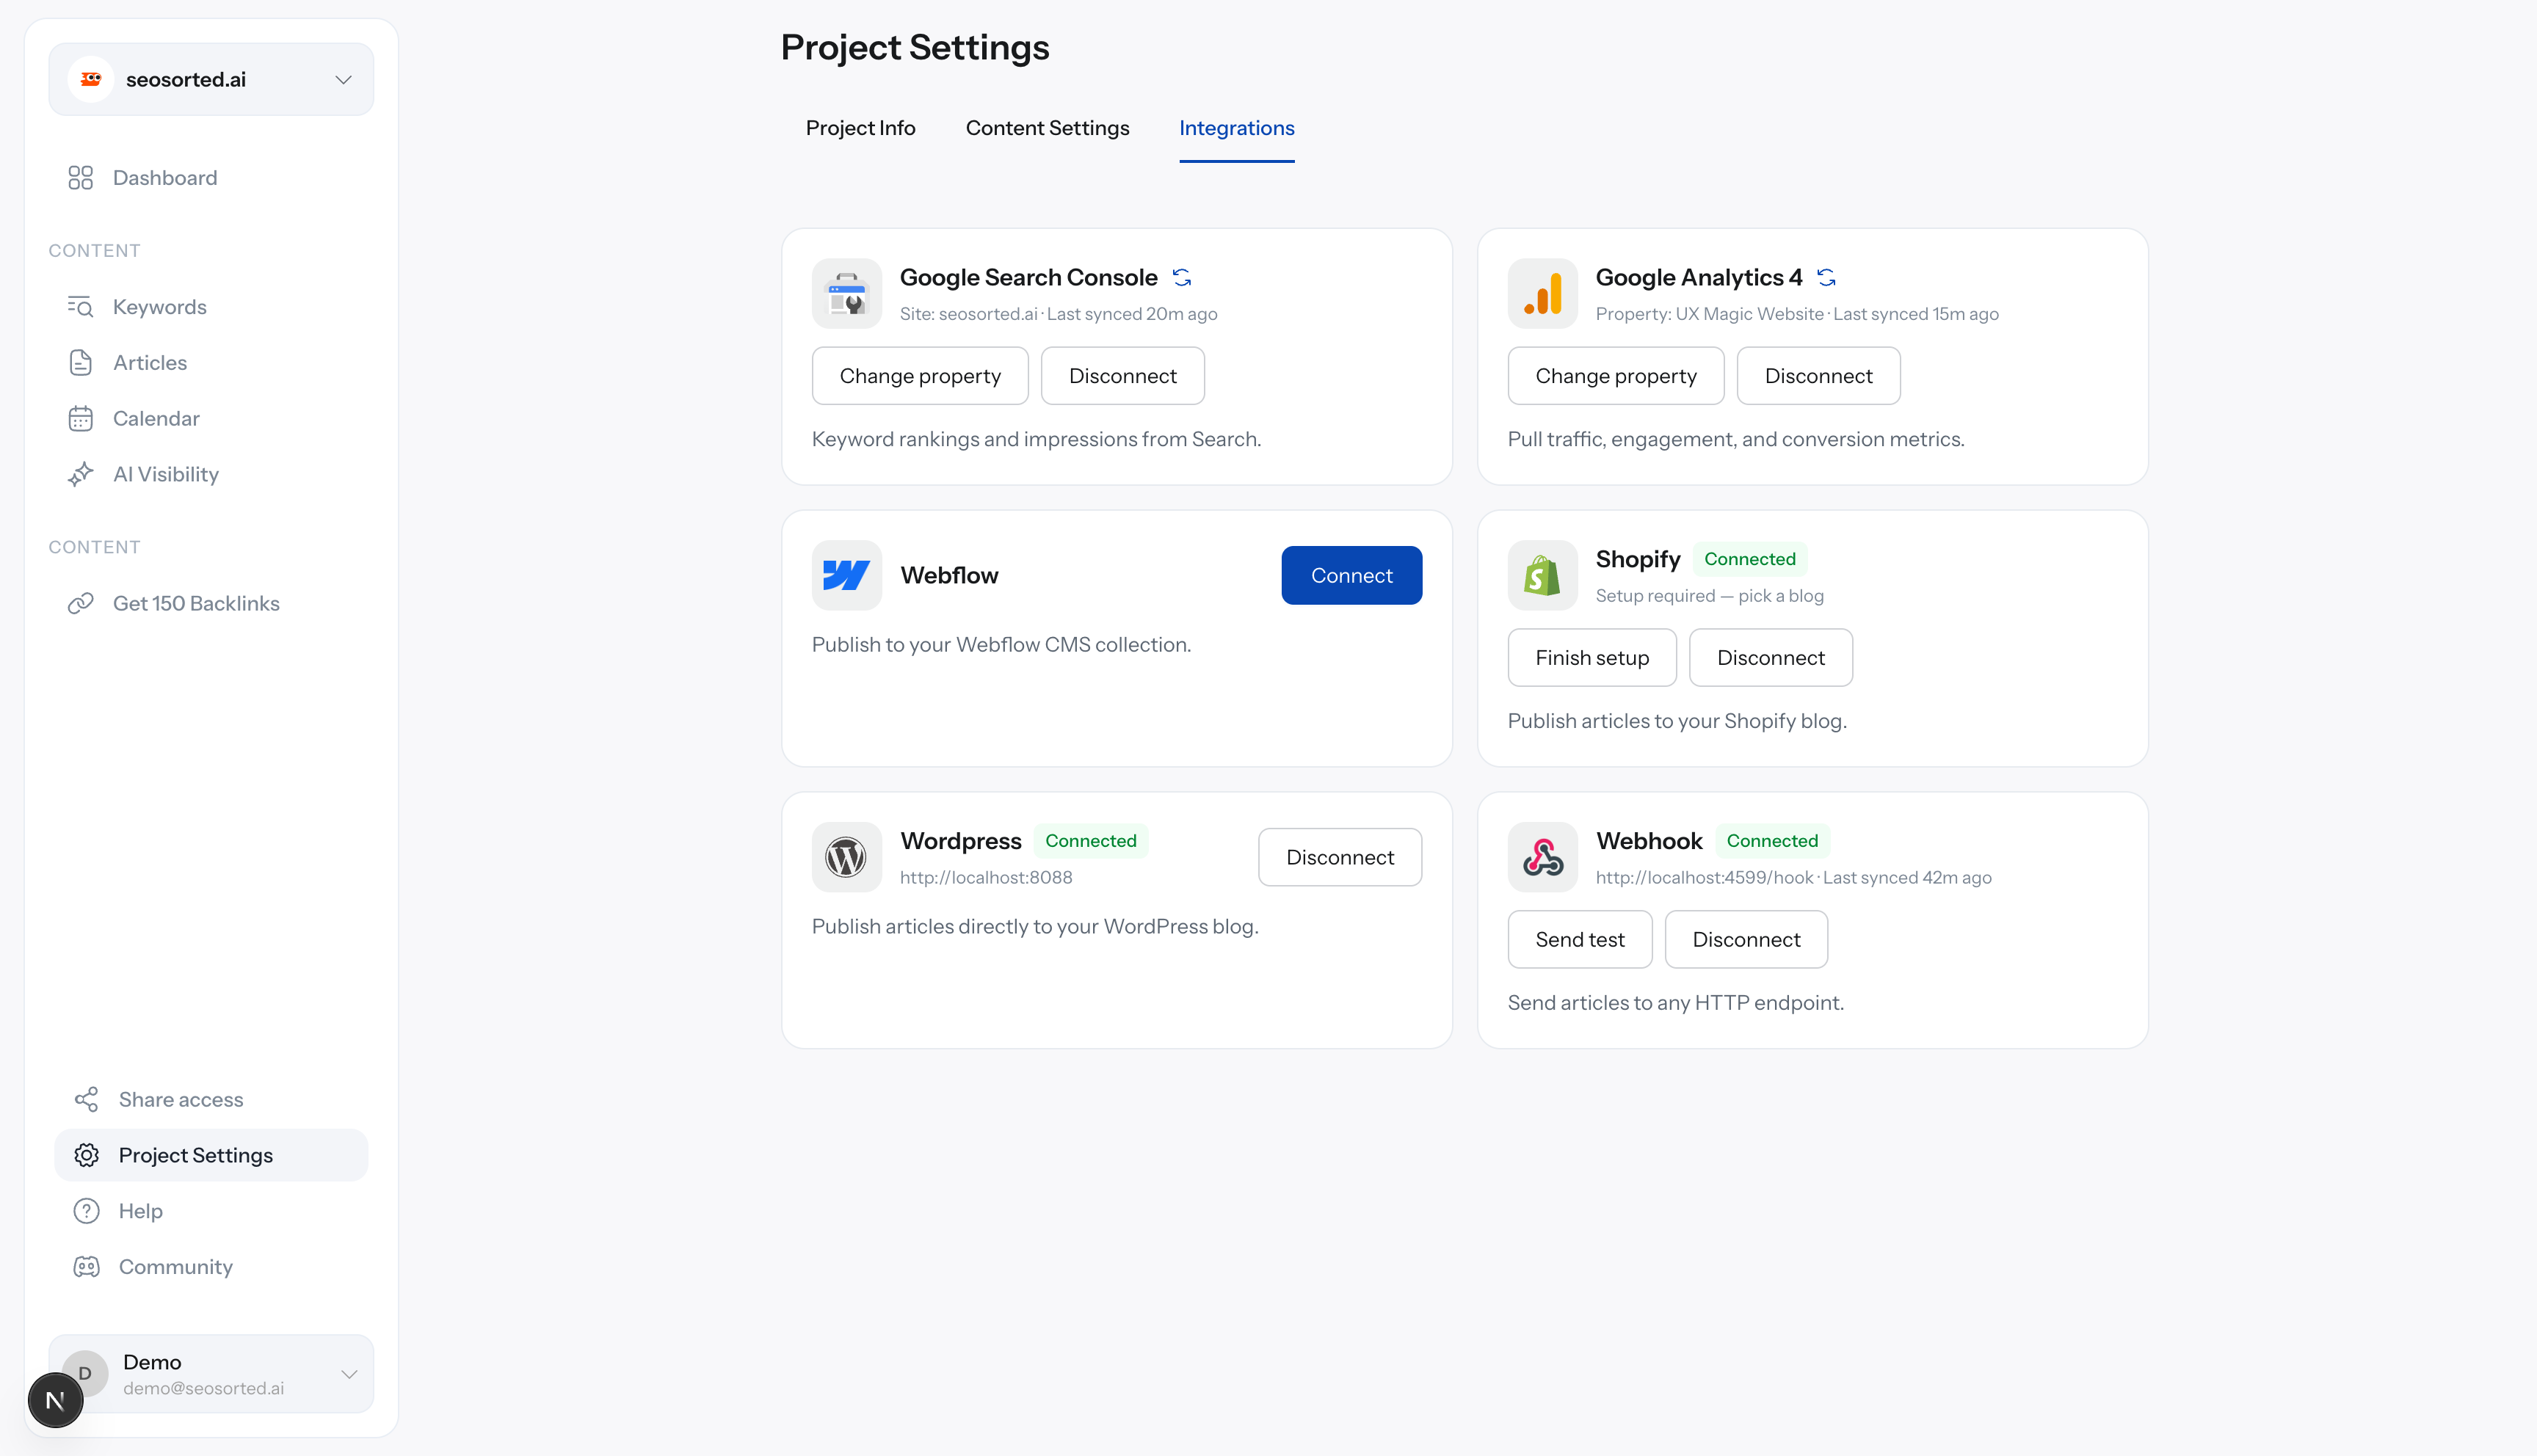Image resolution: width=2537 pixels, height=1456 pixels.
Task: Disconnect the Wordpress integration
Action: 1339,857
